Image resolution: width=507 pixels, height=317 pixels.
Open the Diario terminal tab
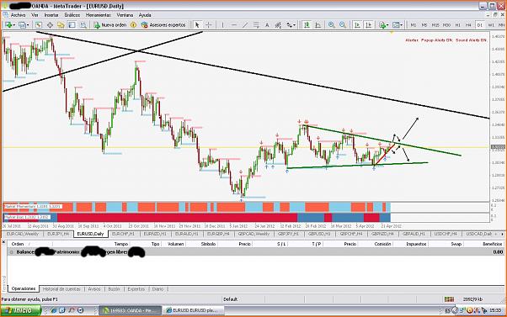coord(157,289)
